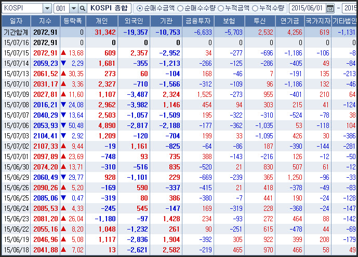358x257 pixels.
Task: Click the down arrow beside 2.29 change
Action: [x=63, y=63]
